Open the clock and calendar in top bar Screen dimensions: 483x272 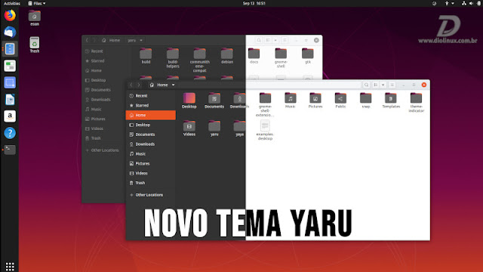coord(254,3)
